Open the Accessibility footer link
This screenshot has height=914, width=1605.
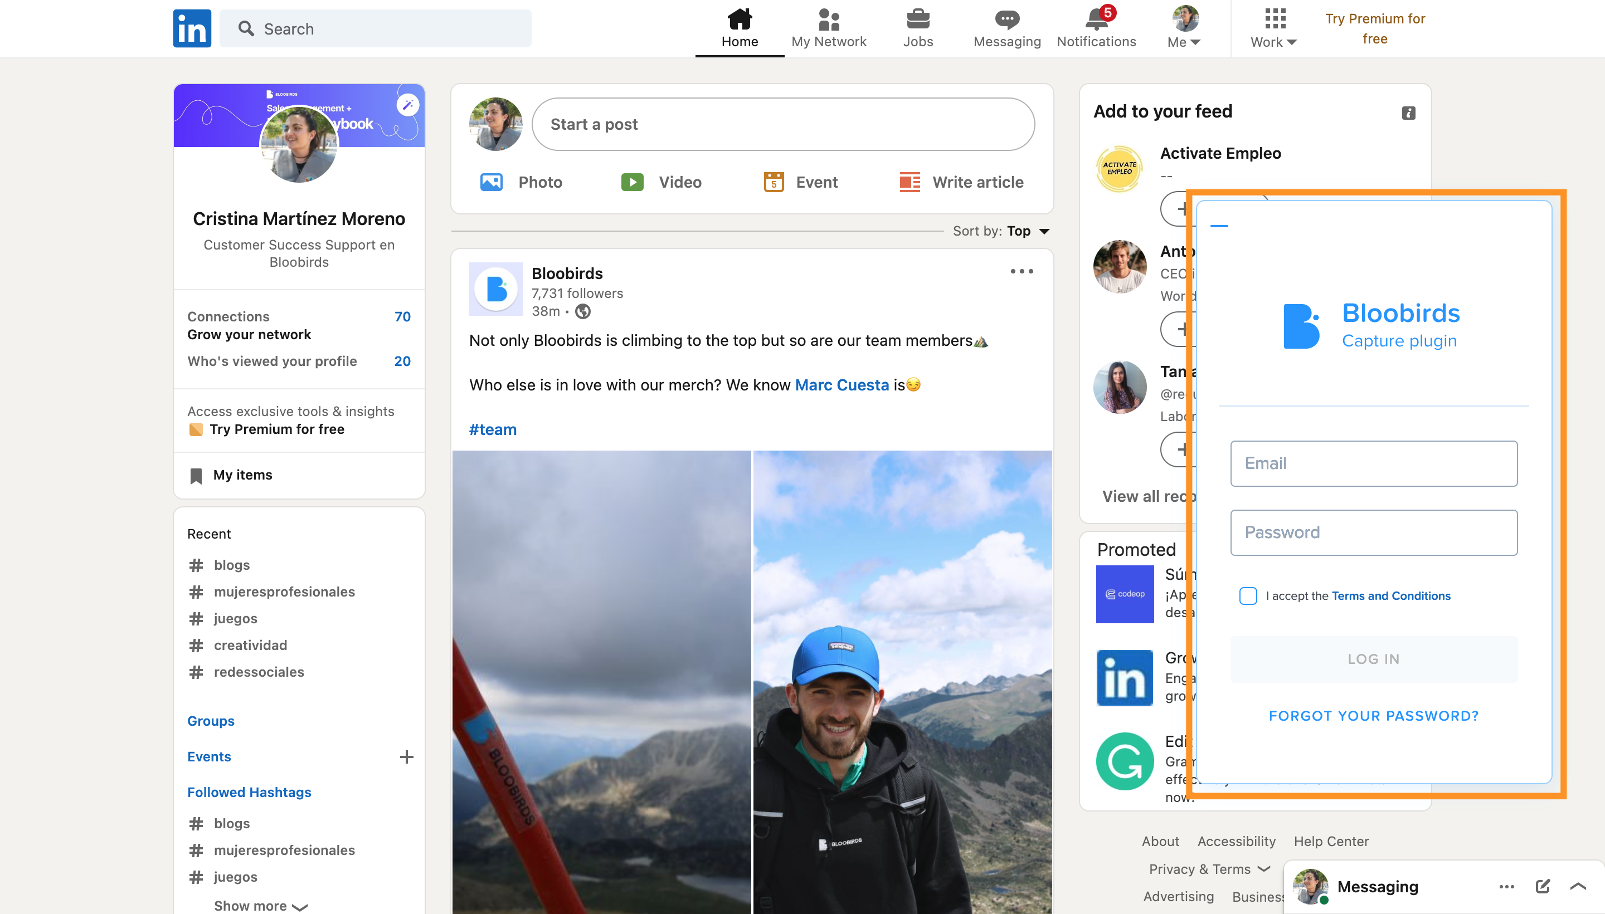(1236, 841)
